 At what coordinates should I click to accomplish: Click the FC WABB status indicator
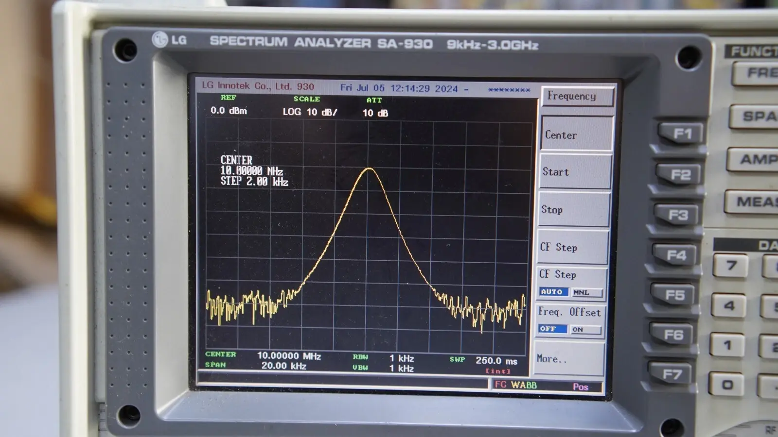tap(515, 385)
